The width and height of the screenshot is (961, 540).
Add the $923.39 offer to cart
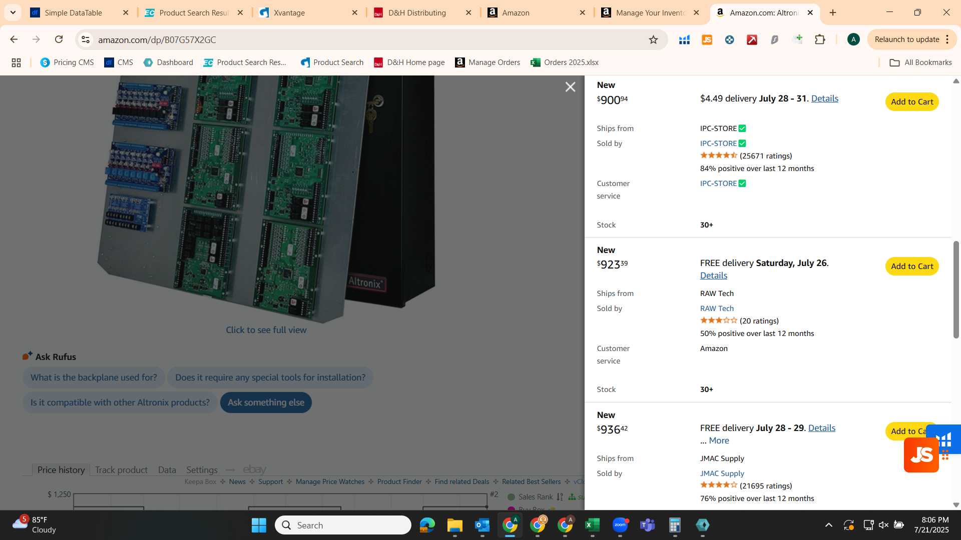[x=911, y=266]
